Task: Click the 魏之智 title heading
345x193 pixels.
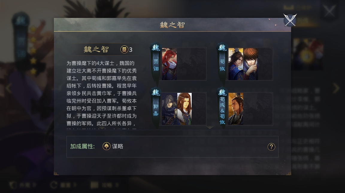Action: tap(172, 25)
